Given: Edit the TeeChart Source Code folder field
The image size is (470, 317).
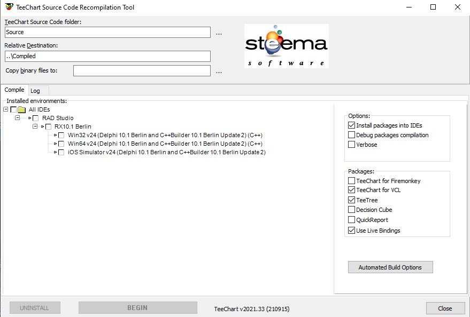Looking at the screenshot, I should pyautogui.click(x=107, y=33).
